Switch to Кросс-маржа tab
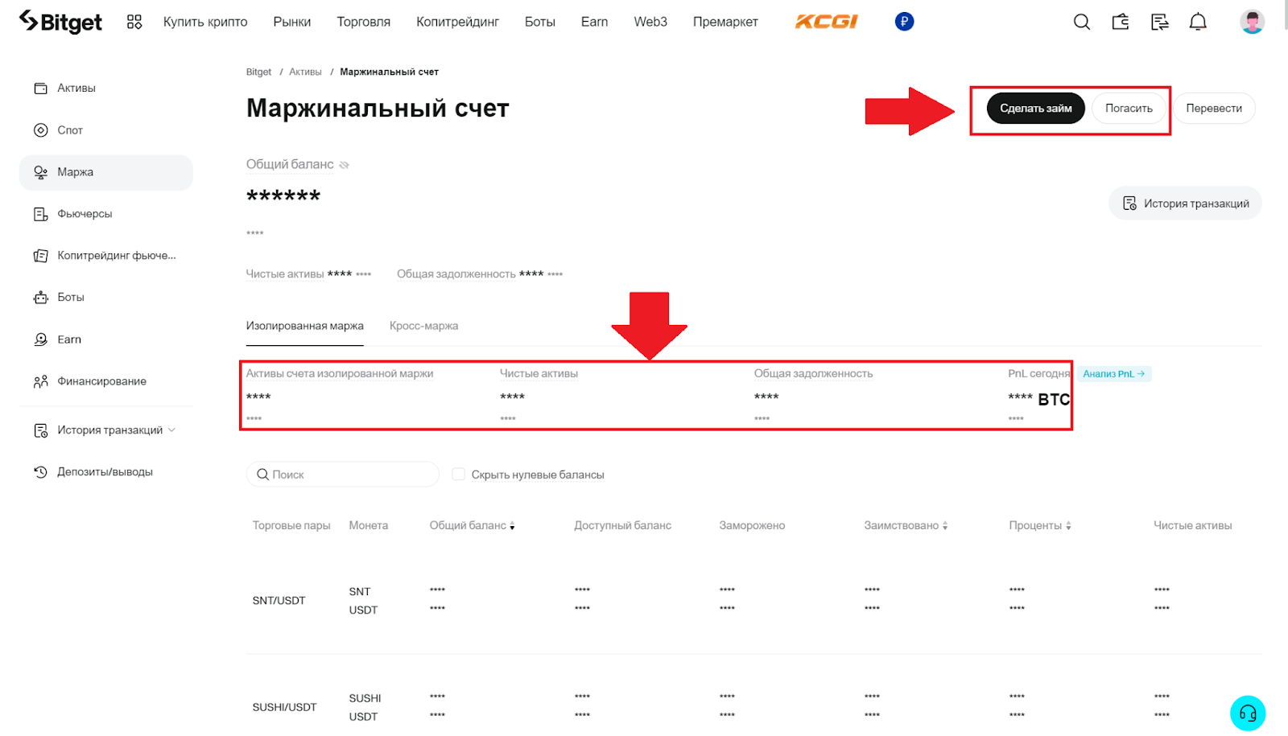The width and height of the screenshot is (1288, 736). 424,326
